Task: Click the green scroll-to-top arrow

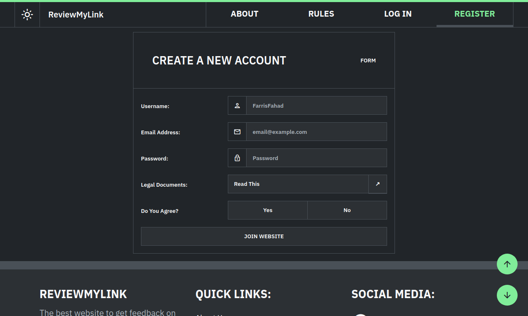Action: [x=507, y=264]
